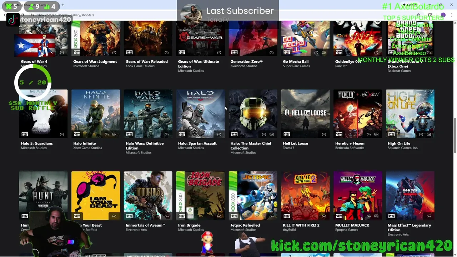This screenshot has height=257, width=457.
Task: Click Game Pass badge on Hell Let Loose card
Action: [x=287, y=134]
